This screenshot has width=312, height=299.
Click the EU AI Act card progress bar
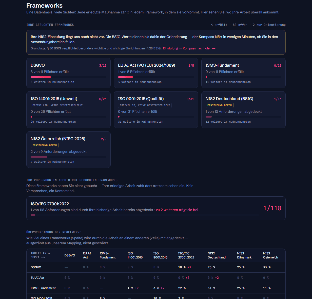(x=156, y=77)
